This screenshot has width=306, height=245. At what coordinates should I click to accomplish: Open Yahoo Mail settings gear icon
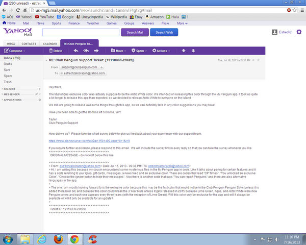pyautogui.click(x=299, y=32)
